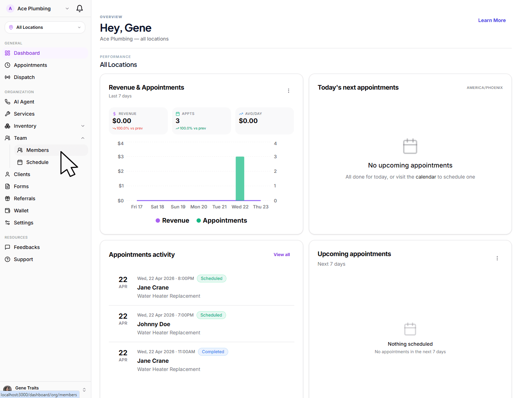Image resolution: width=520 pixels, height=398 pixels.
Task: Toggle Revenue series in chart legend
Action: click(172, 221)
